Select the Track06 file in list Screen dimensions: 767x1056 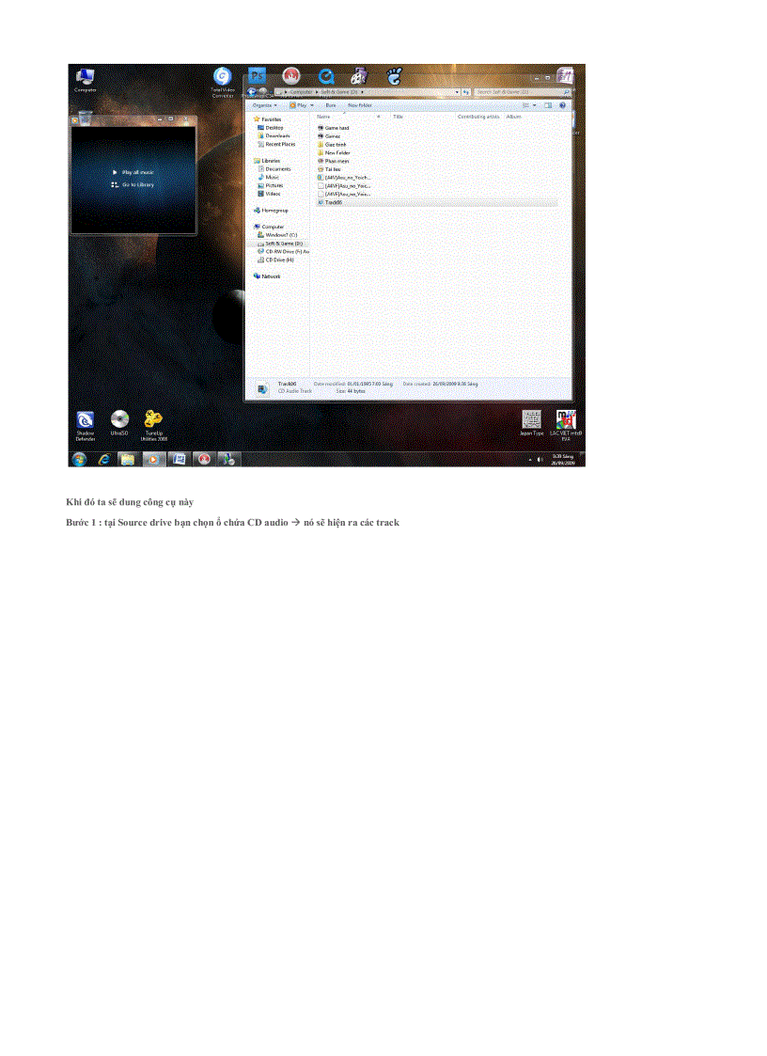337,202
